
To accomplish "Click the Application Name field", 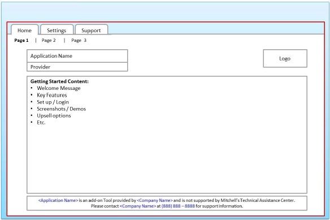I will point(77,56).
